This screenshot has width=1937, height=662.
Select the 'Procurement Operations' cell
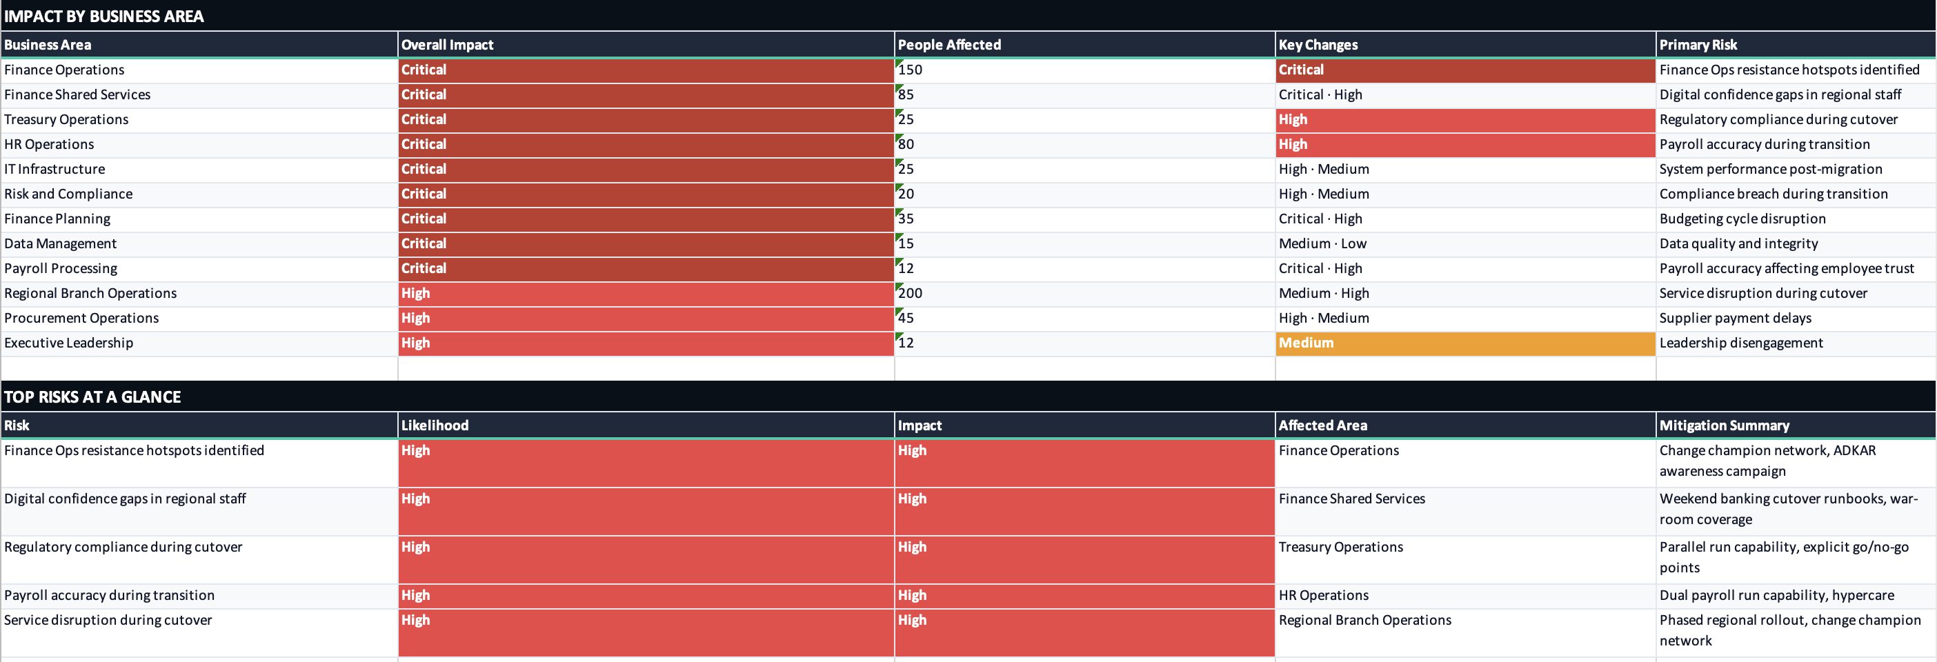pos(199,318)
